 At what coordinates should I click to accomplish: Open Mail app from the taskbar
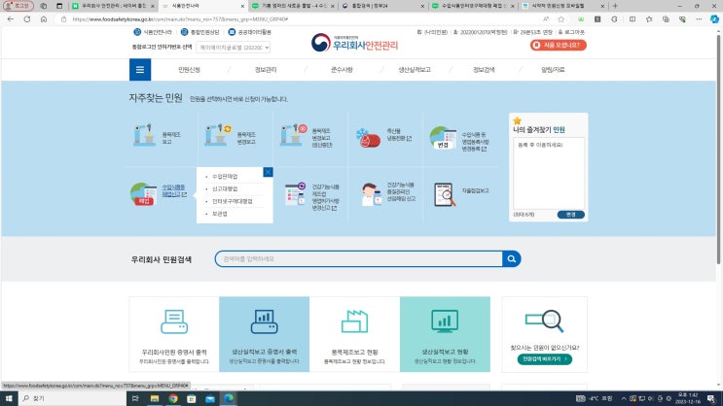(x=210, y=398)
